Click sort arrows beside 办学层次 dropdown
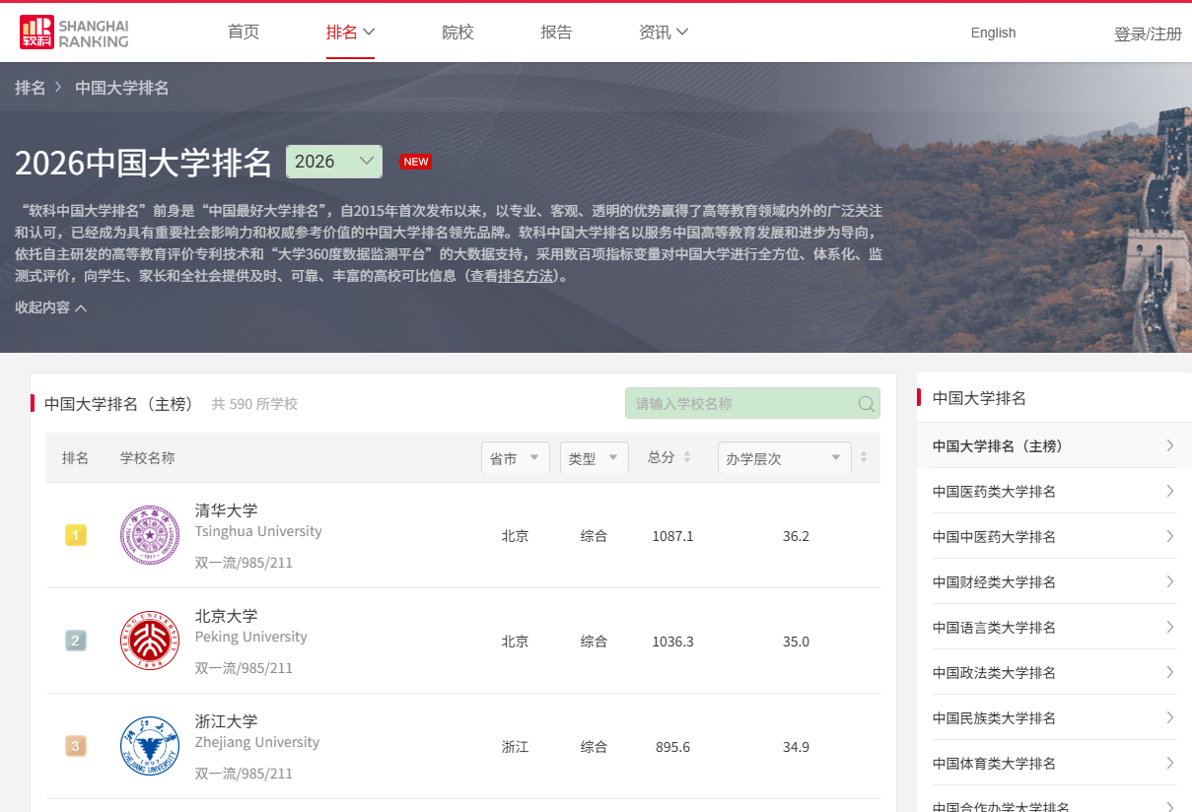Viewport: 1192px width, 812px height. click(x=864, y=457)
